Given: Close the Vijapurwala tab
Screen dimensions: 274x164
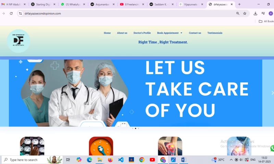Looking at the screenshot, I should click(x=202, y=4).
